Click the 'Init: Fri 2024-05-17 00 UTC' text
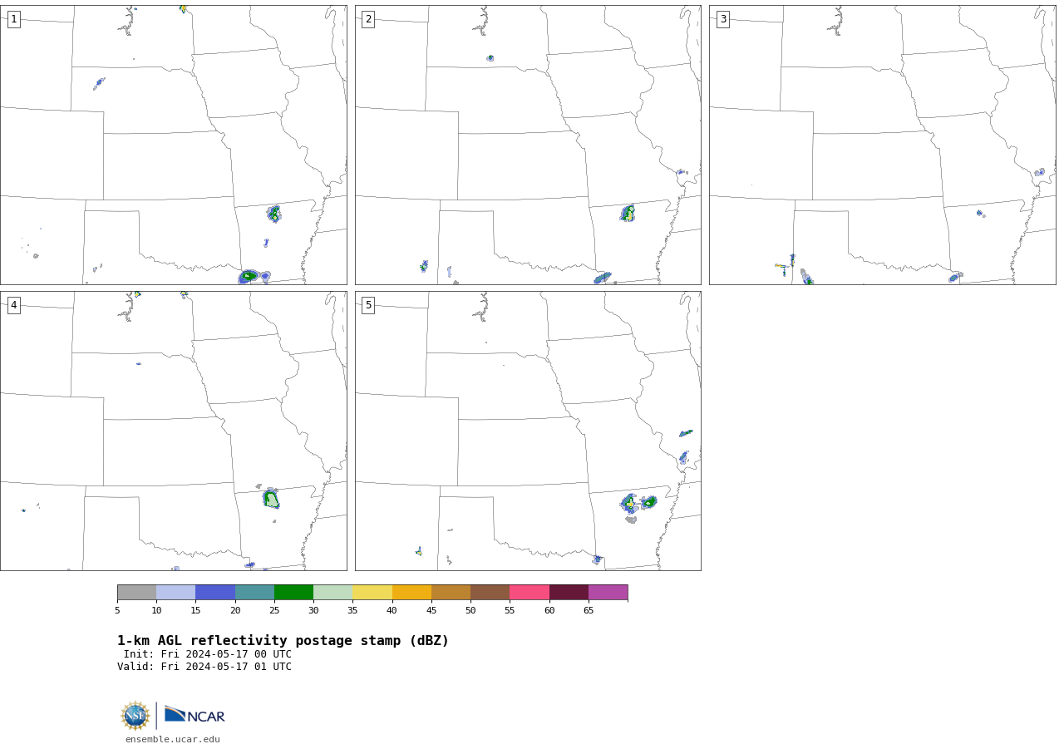The width and height of the screenshot is (1064, 749). 208,654
